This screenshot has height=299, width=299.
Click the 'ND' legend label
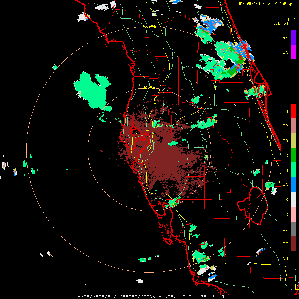coord(285,259)
